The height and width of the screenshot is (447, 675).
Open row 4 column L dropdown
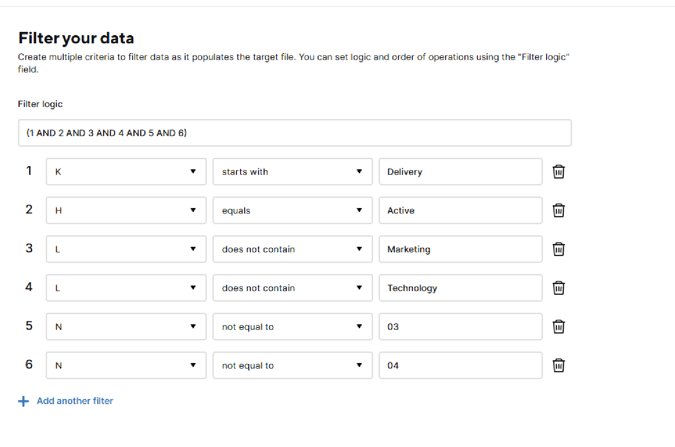click(x=126, y=288)
